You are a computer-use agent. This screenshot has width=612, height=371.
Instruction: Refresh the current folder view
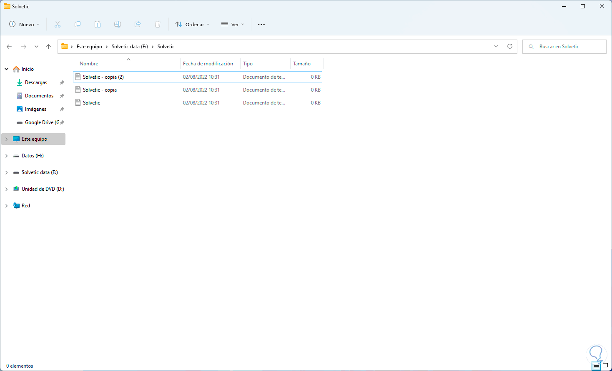coord(510,47)
